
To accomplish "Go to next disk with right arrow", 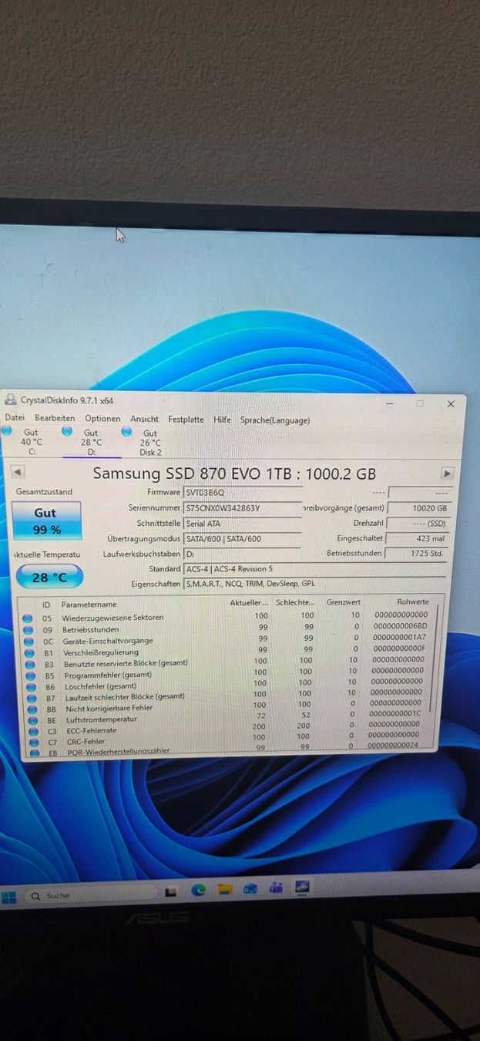I will (447, 473).
